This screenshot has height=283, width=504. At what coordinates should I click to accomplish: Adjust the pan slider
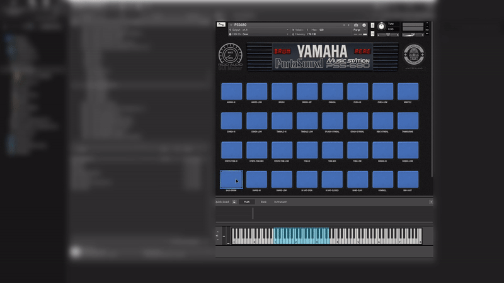click(388, 35)
